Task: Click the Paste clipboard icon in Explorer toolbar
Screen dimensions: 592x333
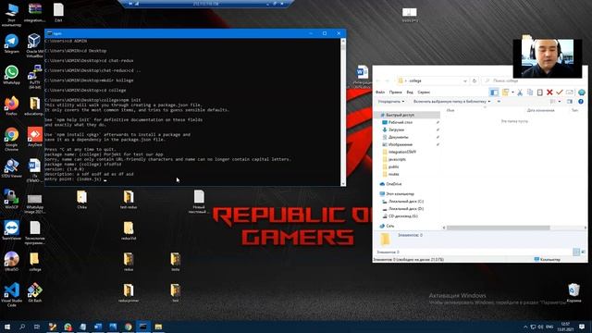Action: pyautogui.click(x=540, y=92)
